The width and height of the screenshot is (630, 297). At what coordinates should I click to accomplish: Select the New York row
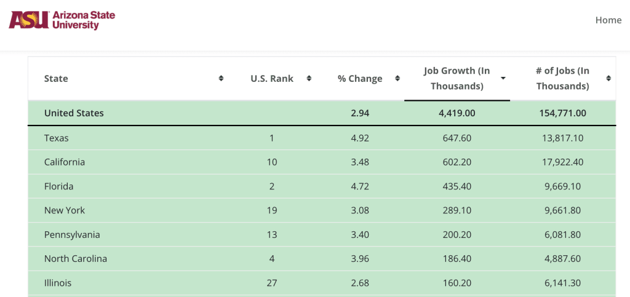(x=322, y=210)
